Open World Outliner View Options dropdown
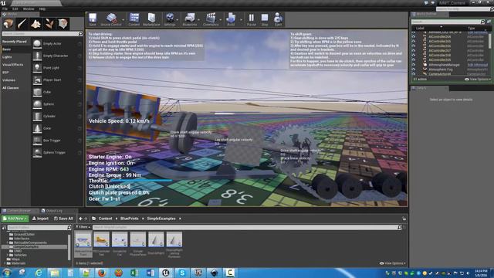The width and height of the screenshot is (494, 278). coord(478,79)
